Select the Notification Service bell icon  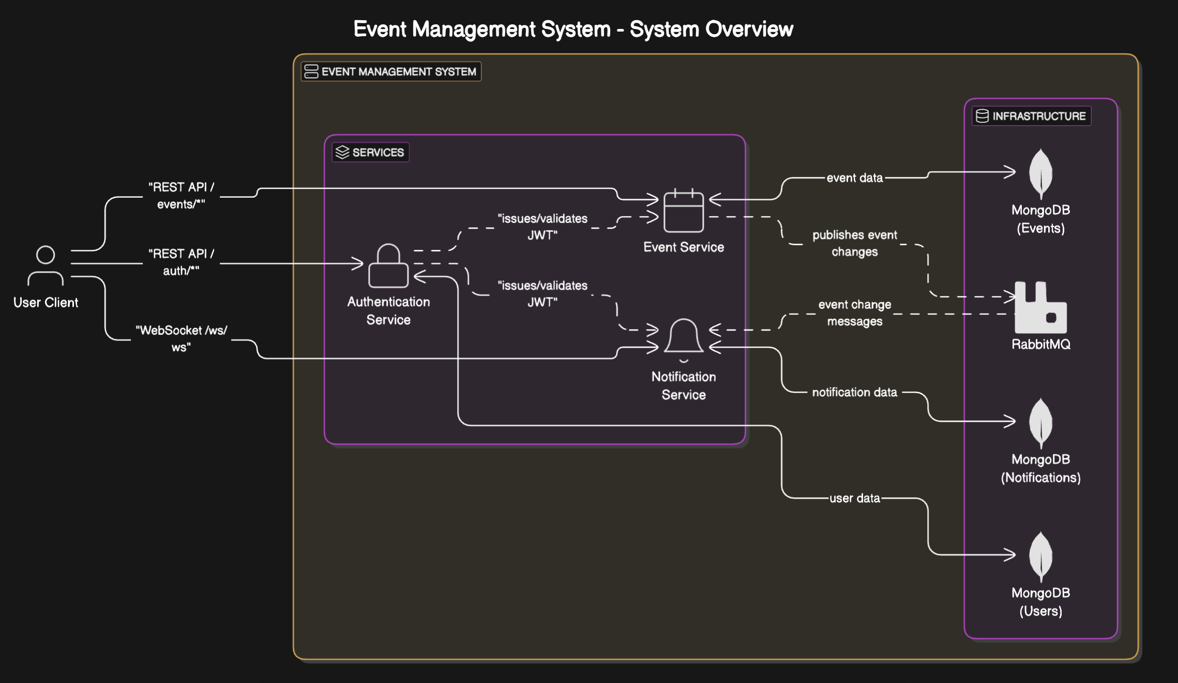click(x=684, y=340)
